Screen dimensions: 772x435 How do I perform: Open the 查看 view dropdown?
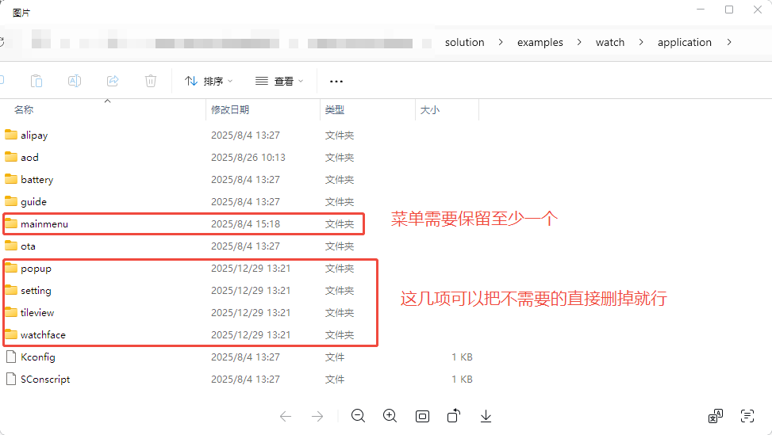279,81
